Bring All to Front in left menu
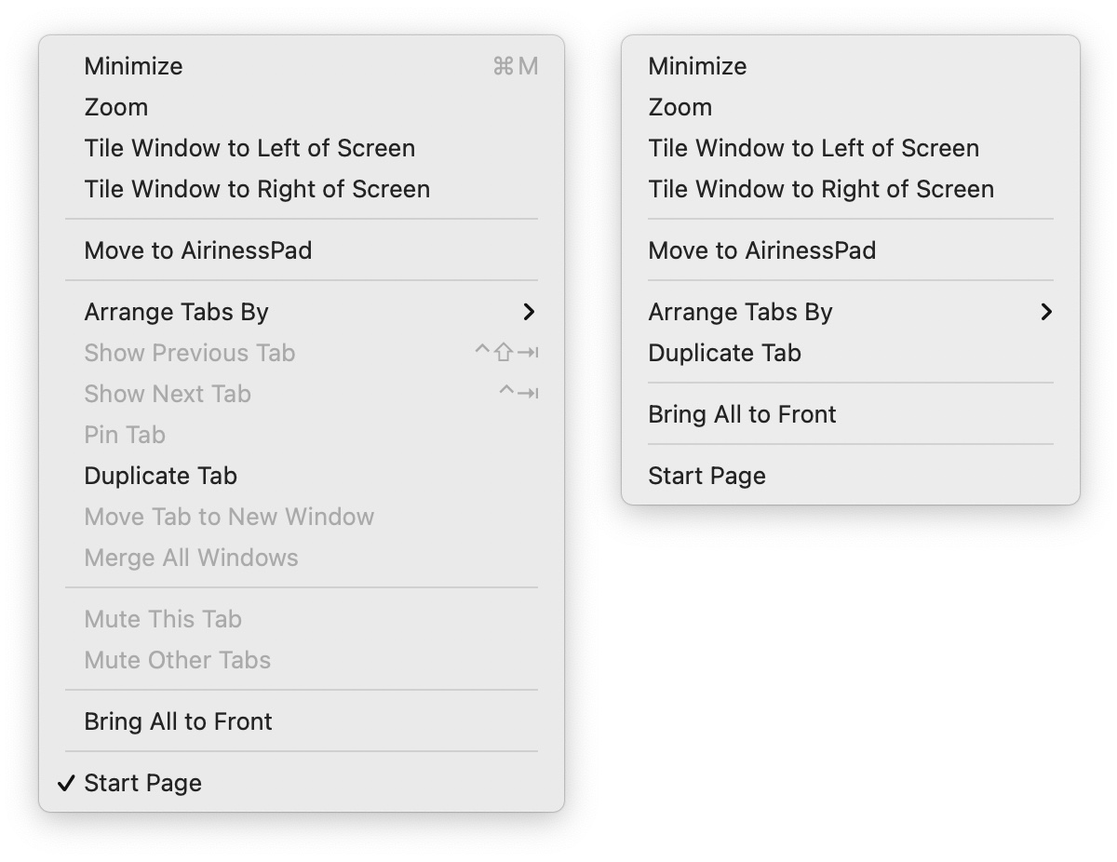1117x862 pixels. coord(302,721)
